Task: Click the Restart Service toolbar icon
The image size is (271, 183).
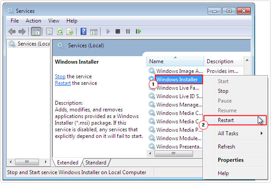Action: click(138, 31)
